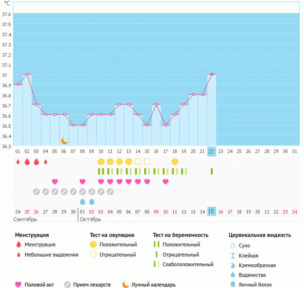Click the temperature point on day 02
Viewport: 304px width, 288px height.
coord(27,75)
